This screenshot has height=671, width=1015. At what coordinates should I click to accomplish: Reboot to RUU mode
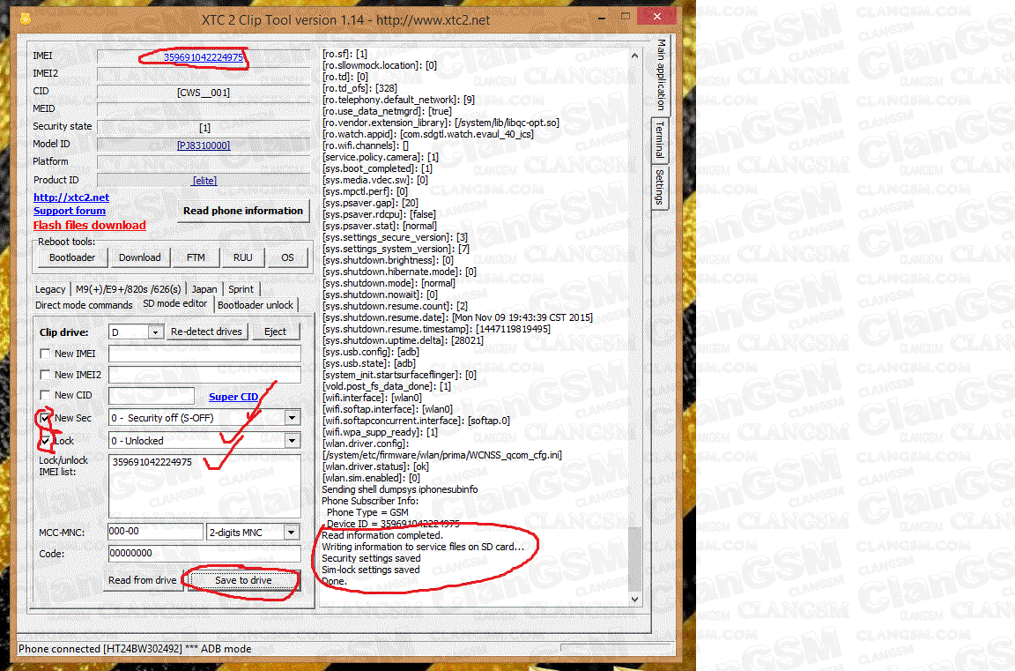[x=243, y=257]
